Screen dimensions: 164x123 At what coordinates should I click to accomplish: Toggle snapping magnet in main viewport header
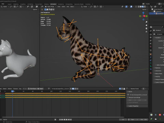(95, 7)
